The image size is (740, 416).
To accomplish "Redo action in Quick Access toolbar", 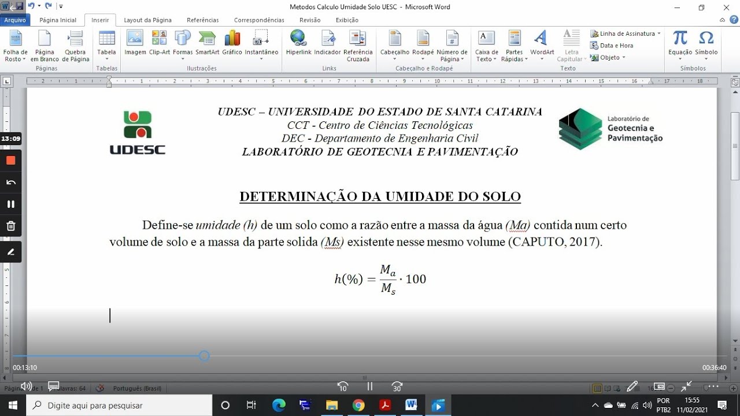I will 48,6.
